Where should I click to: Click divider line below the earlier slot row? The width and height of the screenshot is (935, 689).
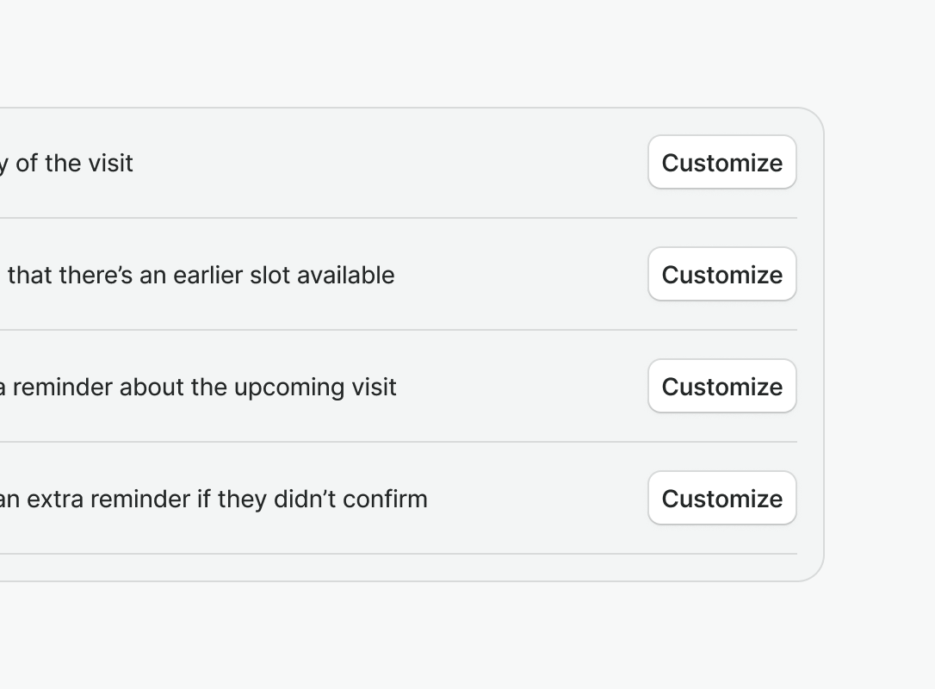(x=396, y=330)
